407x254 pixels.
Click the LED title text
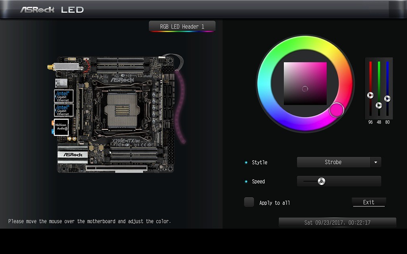(72, 10)
